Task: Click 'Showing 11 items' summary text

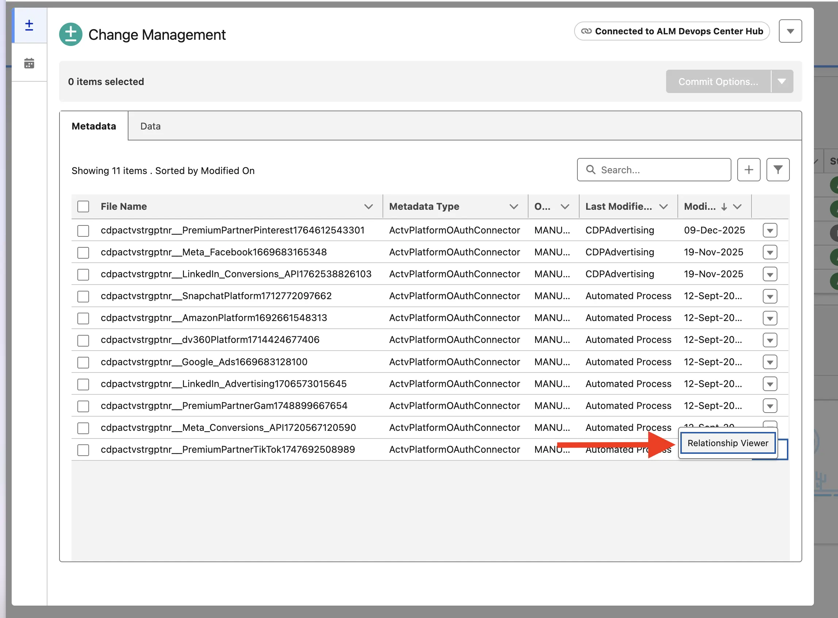Action: pyautogui.click(x=109, y=171)
